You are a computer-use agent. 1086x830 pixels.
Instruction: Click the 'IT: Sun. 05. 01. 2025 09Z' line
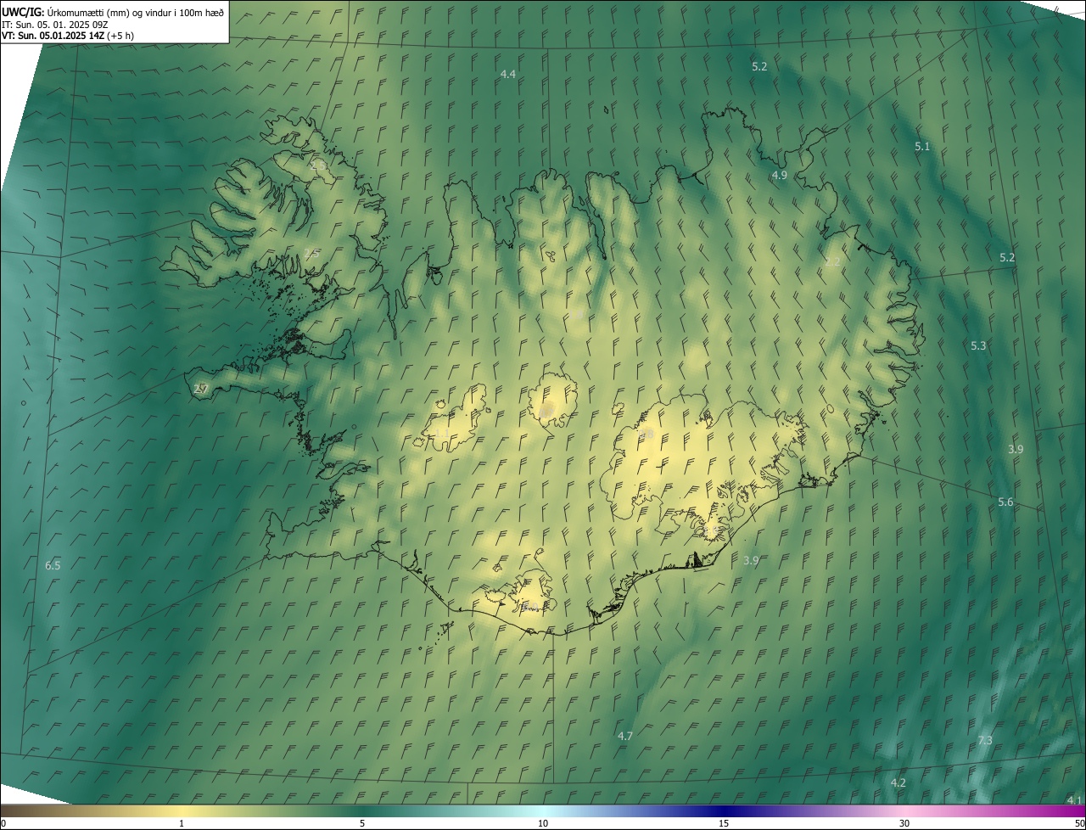point(53,24)
